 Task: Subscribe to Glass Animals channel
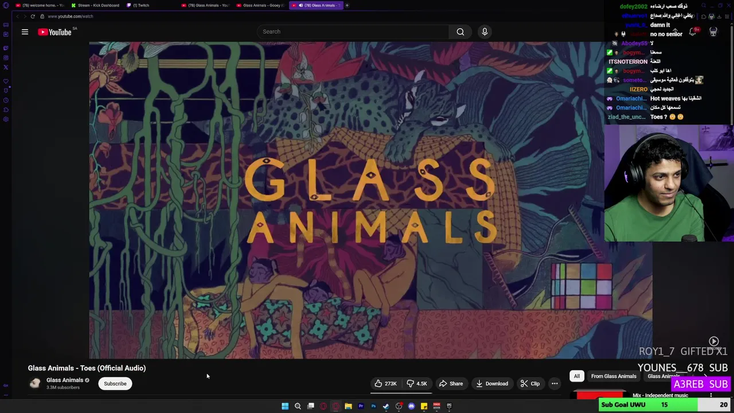coord(115,384)
